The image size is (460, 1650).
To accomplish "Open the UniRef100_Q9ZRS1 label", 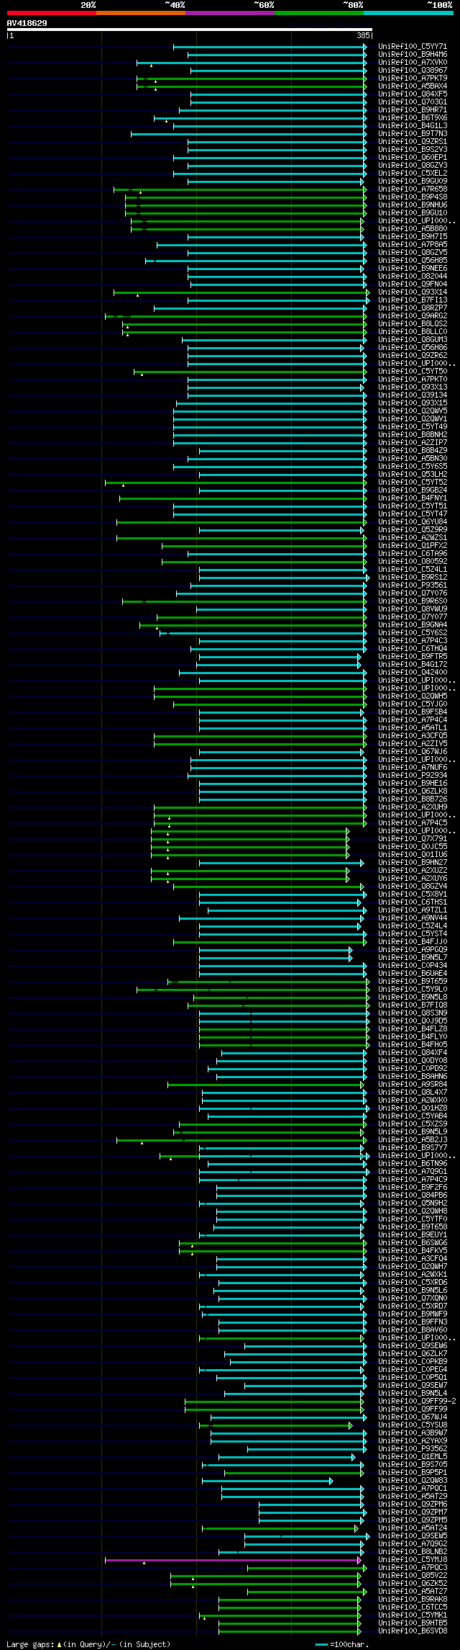I will point(413,141).
